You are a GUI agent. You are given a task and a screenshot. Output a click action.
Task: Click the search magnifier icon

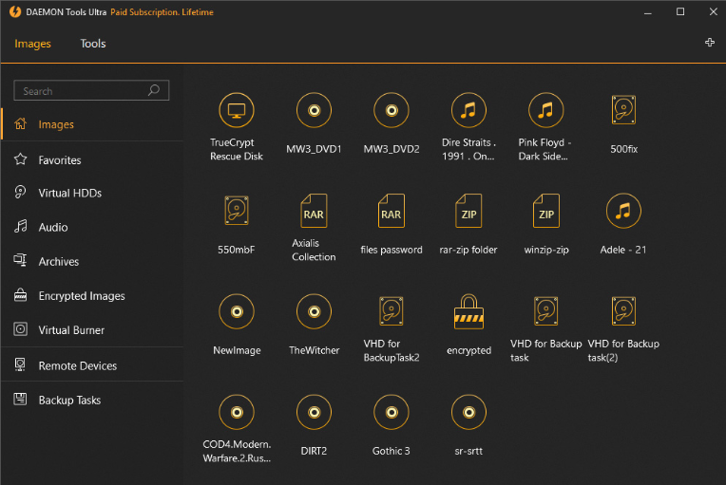(154, 90)
